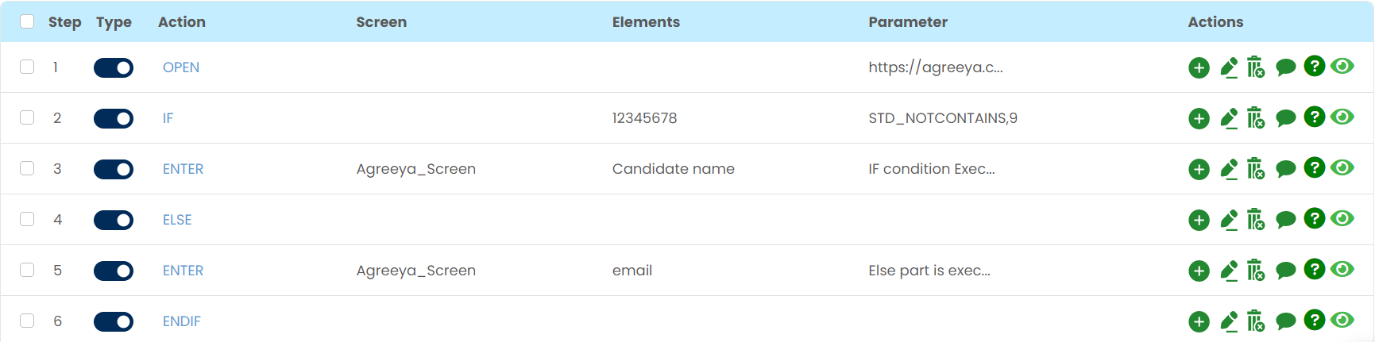Click the ENDIF action link
Viewport: 1375px width, 342px height.
[x=182, y=321]
